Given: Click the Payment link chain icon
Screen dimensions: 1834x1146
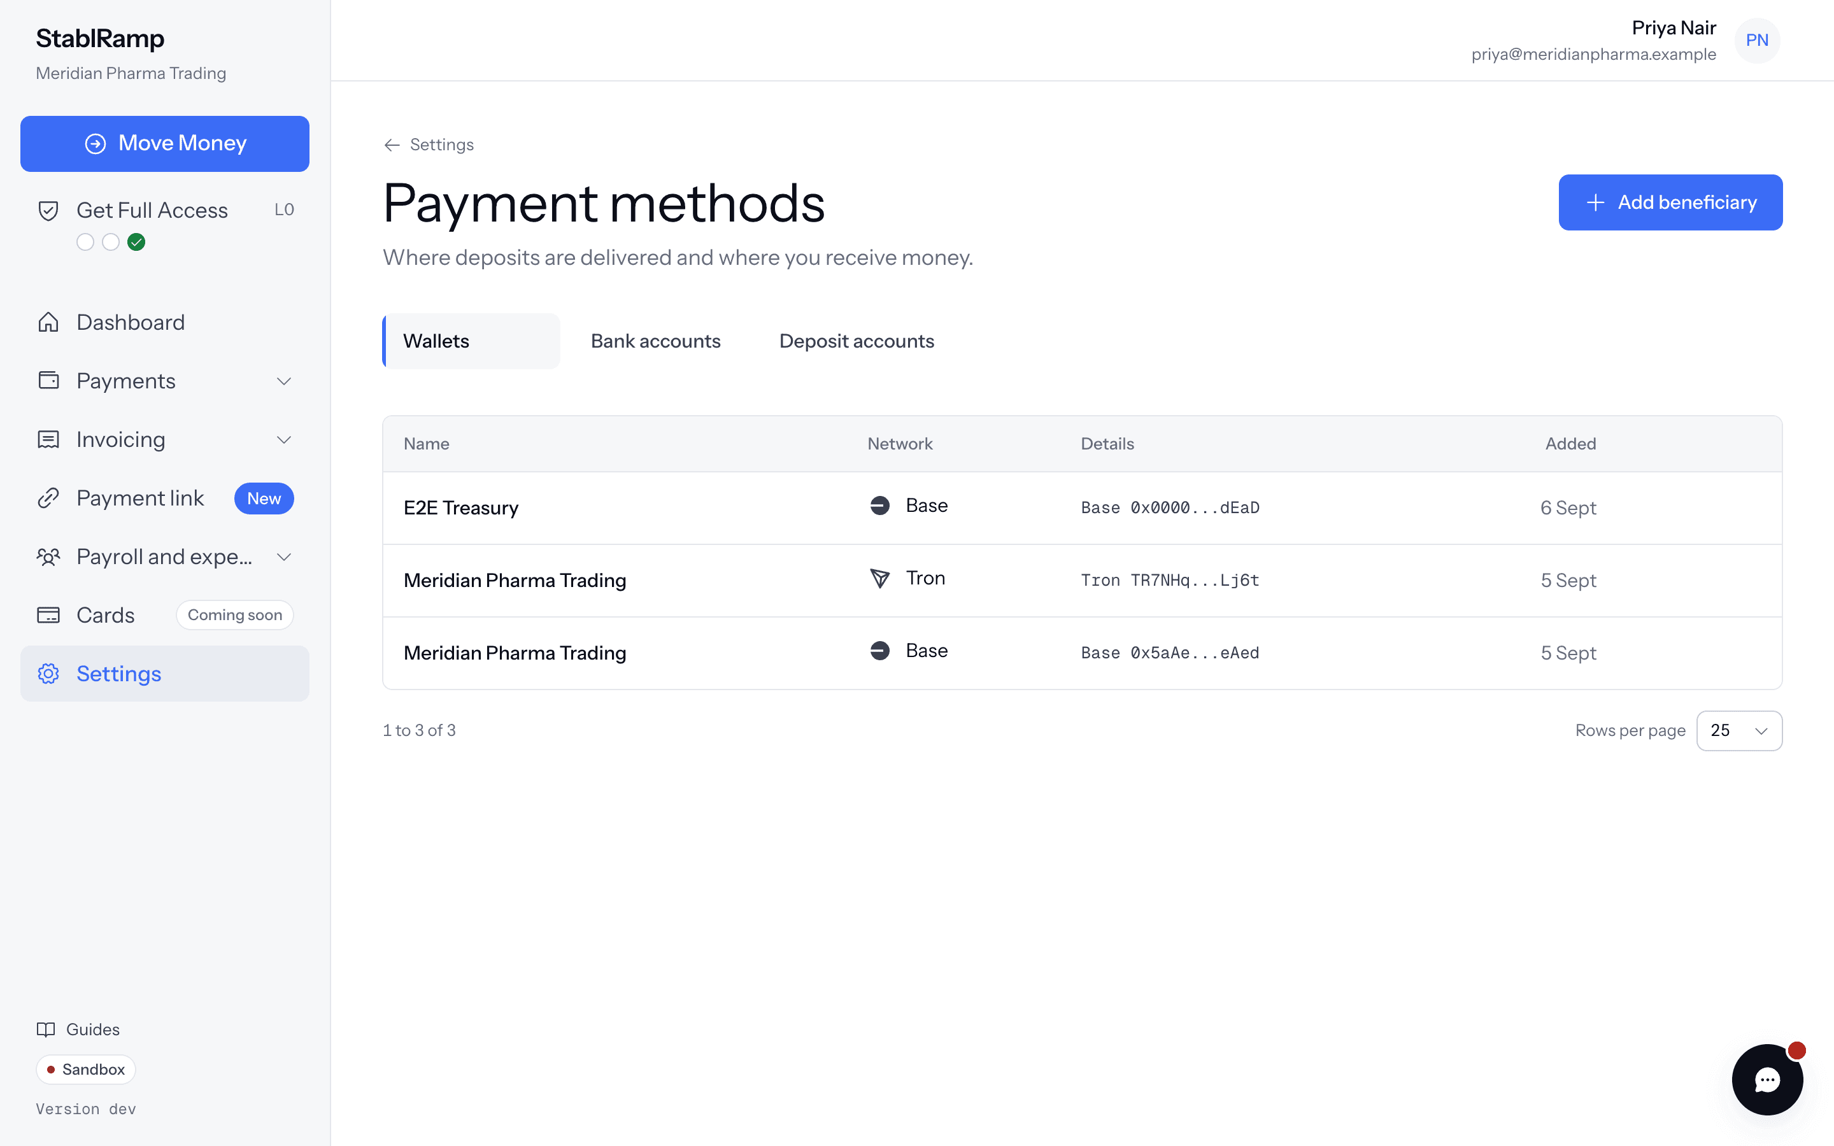Looking at the screenshot, I should point(48,498).
